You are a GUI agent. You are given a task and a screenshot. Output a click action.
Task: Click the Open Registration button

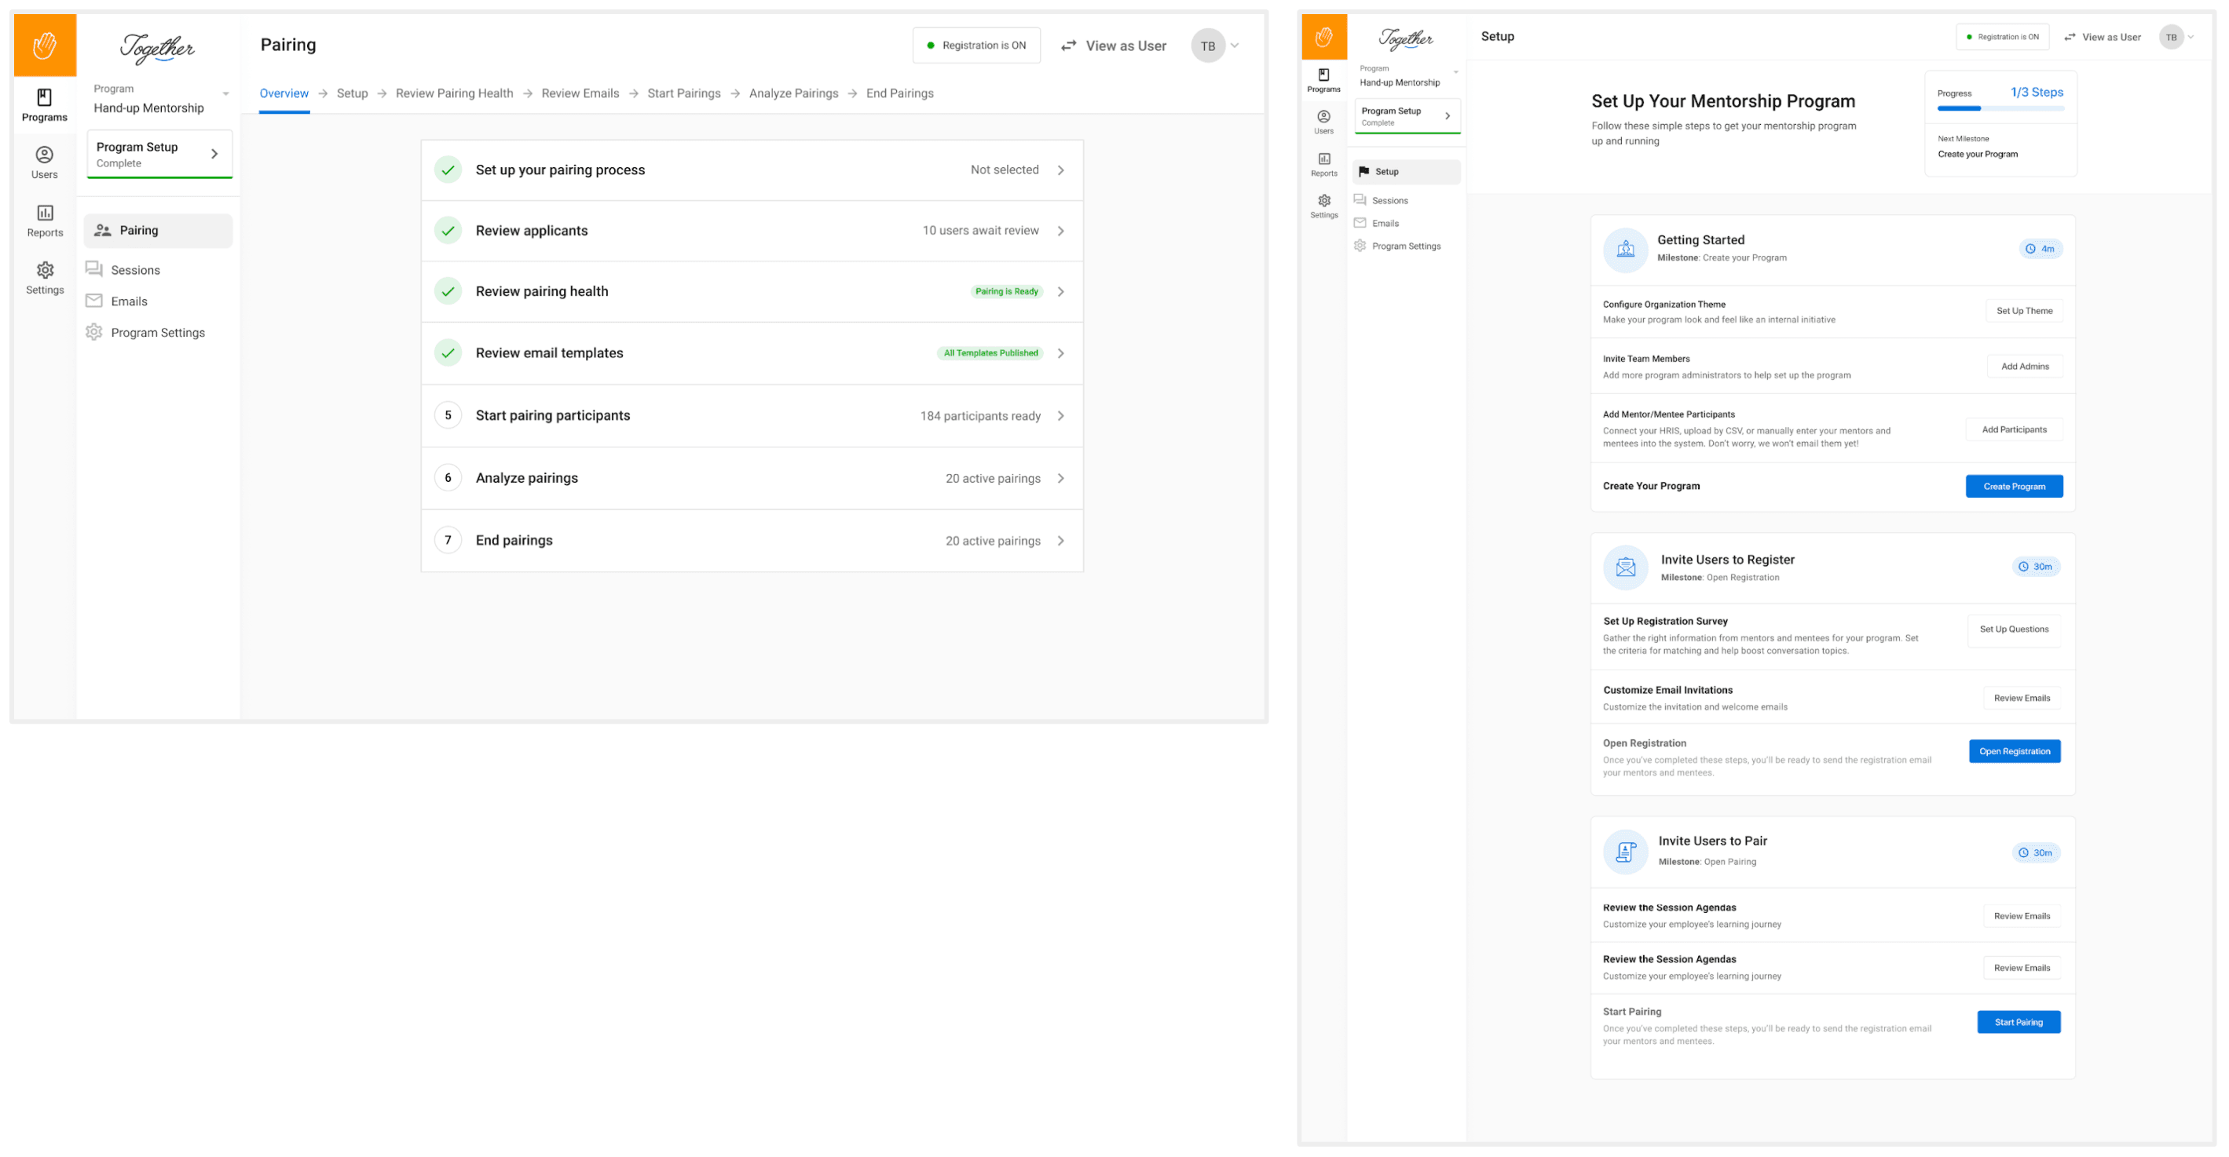click(x=2014, y=750)
